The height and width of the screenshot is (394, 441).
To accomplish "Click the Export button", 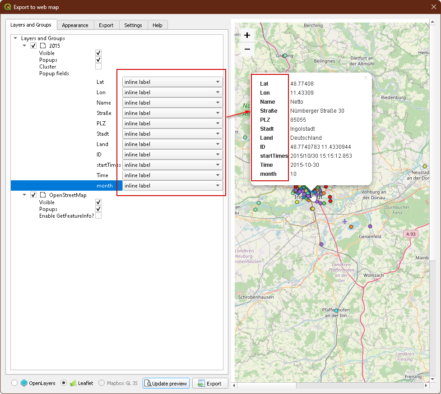I will 210,383.
